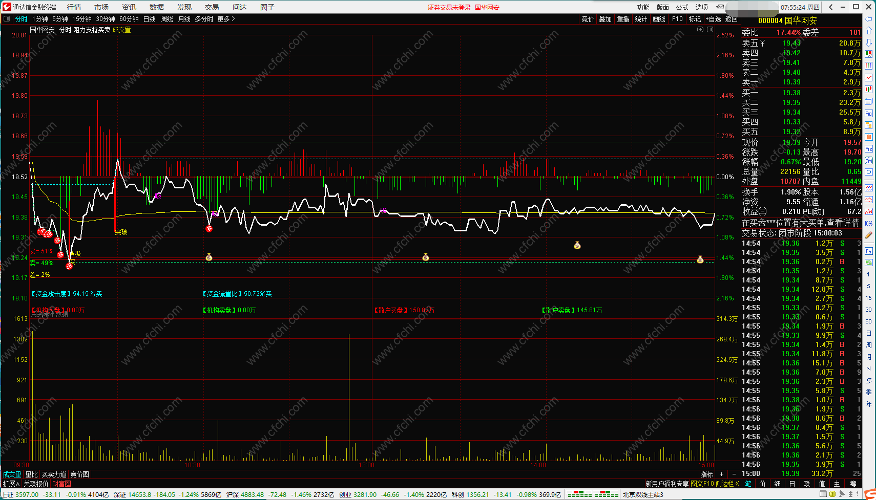Image resolution: width=876 pixels, height=500 pixels.
Task: Open the 画线 drawing tools
Action: (x=659, y=19)
